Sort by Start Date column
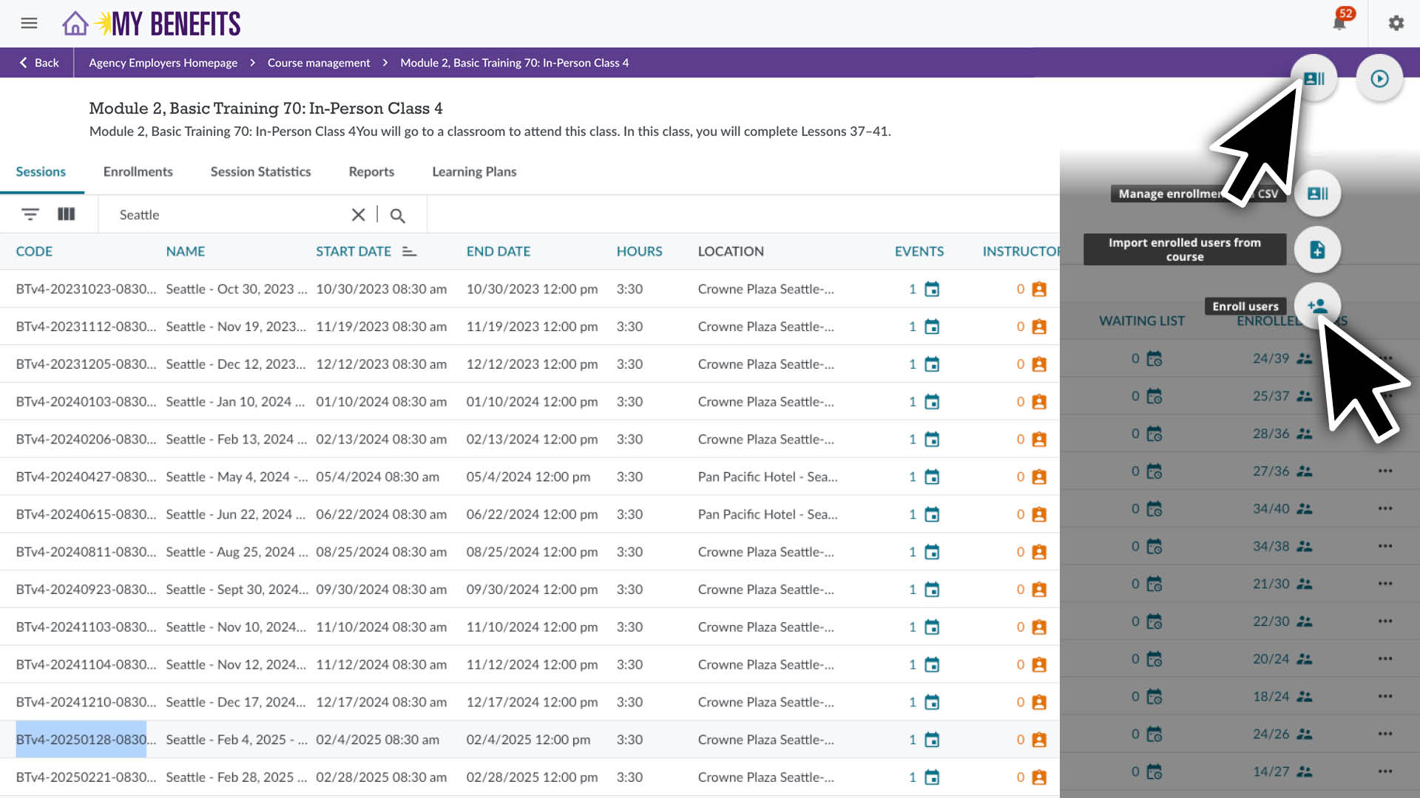The height and width of the screenshot is (798, 1420). pos(354,251)
